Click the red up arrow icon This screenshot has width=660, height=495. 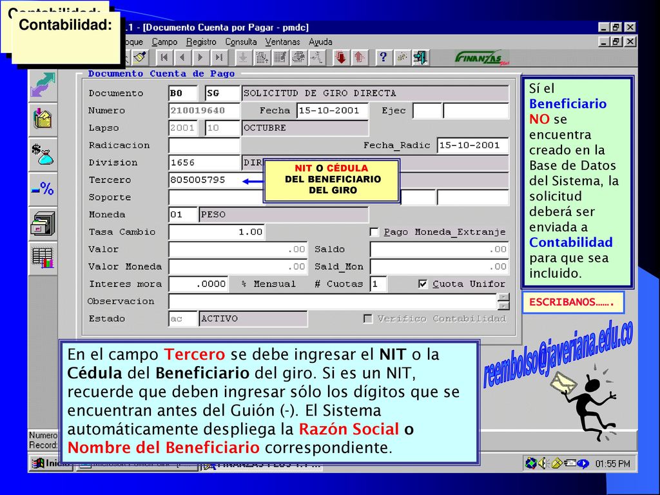pyautogui.click(x=359, y=57)
